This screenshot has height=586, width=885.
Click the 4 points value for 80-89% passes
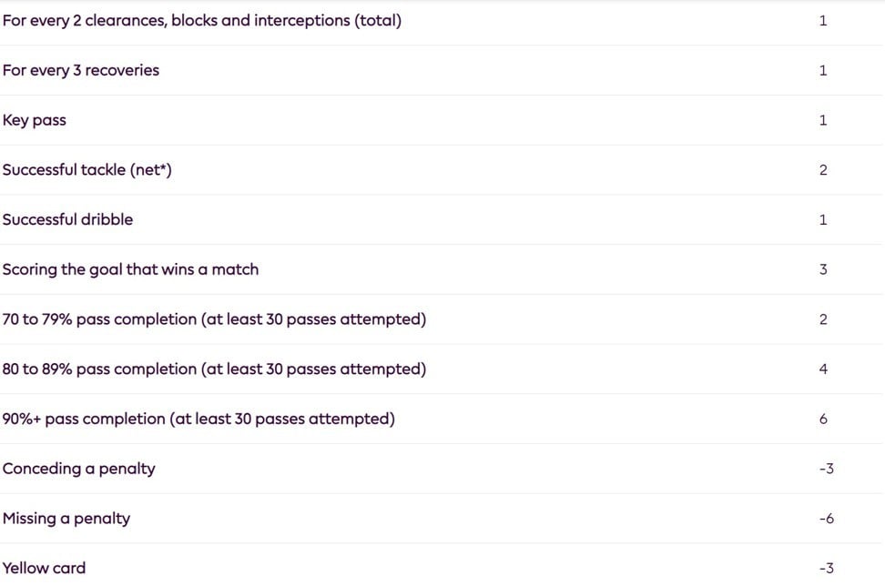point(823,369)
